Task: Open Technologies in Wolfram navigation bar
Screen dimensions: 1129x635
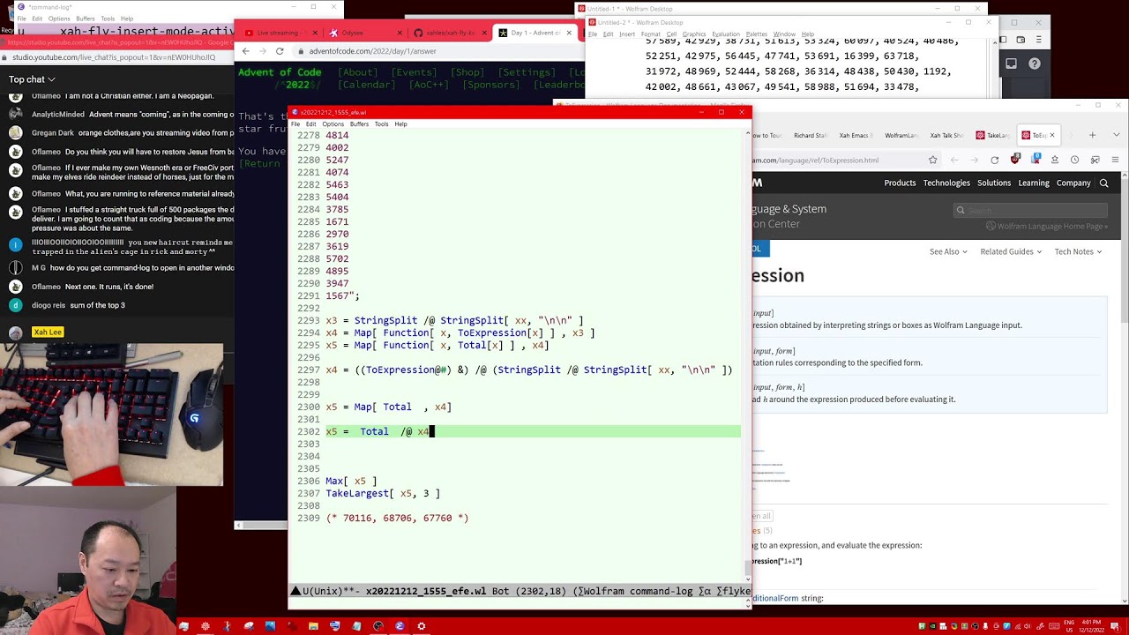Action: click(946, 183)
